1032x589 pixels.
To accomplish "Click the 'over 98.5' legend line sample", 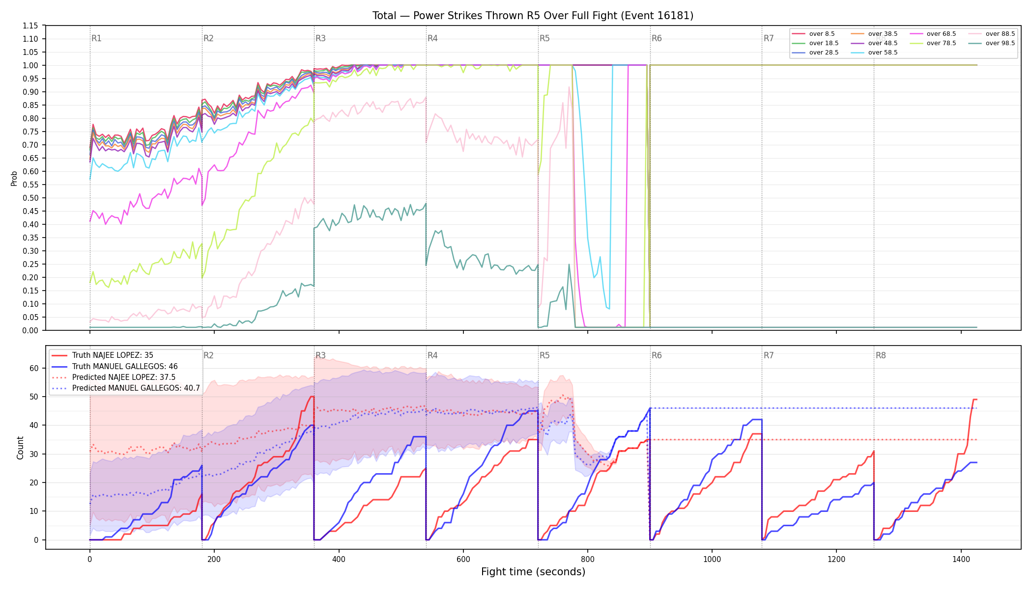I will 975,43.
